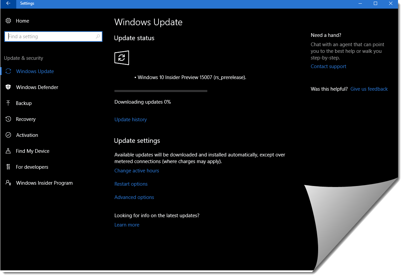Open Restart options link
The width and height of the screenshot is (403, 277).
(x=131, y=184)
